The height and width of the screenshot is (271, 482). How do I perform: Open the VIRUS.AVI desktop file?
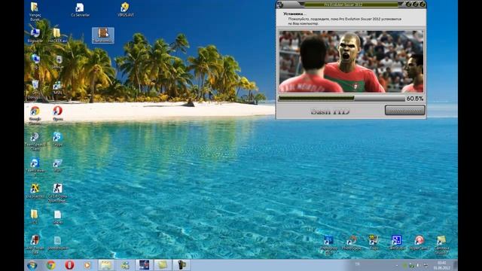(x=126, y=10)
